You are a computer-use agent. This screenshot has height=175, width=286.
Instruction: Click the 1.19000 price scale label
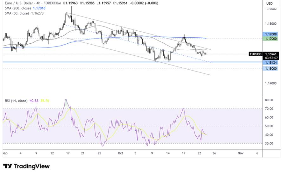[x=270, y=9]
